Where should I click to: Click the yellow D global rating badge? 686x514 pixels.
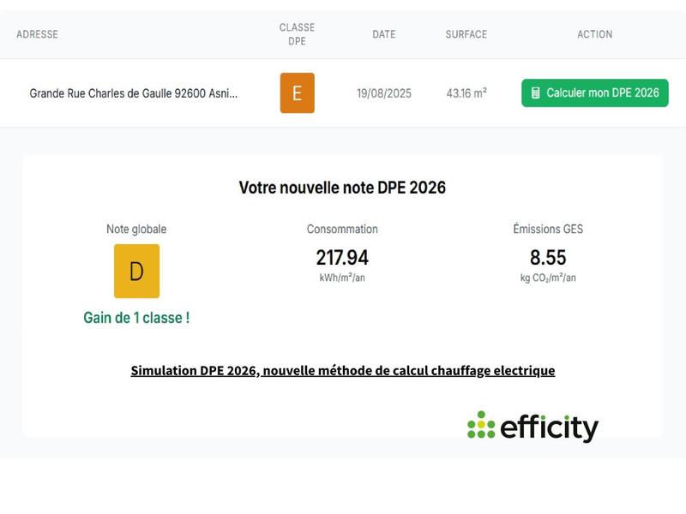[136, 271]
